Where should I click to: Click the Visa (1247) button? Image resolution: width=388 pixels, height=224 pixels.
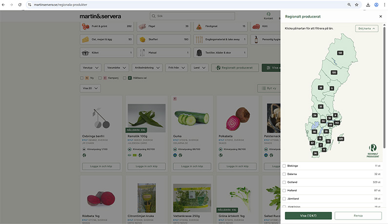pyautogui.click(x=308, y=216)
